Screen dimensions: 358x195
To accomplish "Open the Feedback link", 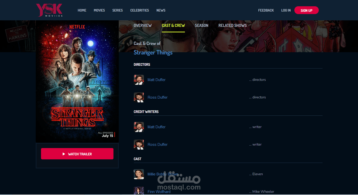I will point(266,10).
